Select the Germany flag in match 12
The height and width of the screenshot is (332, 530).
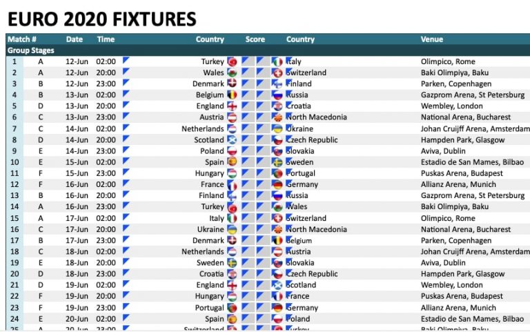point(277,184)
